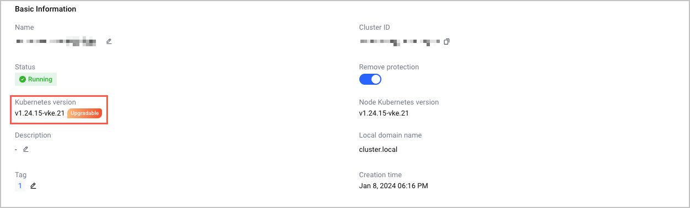The image size is (690, 208).
Task: Click the Kubernetes version label
Action: (x=46, y=102)
